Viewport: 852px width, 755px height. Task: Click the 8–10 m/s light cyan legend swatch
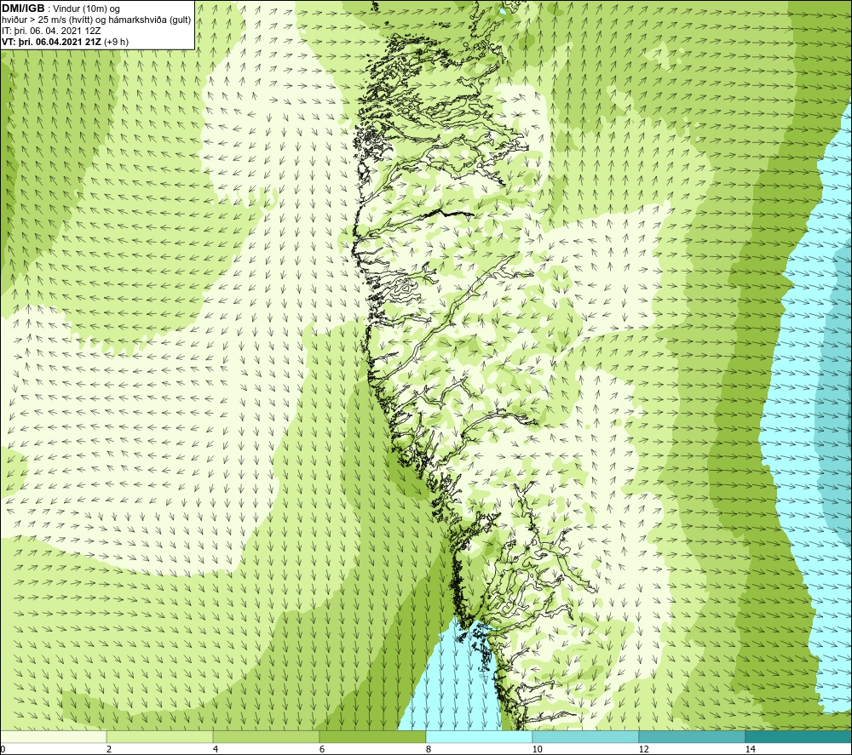479,736
